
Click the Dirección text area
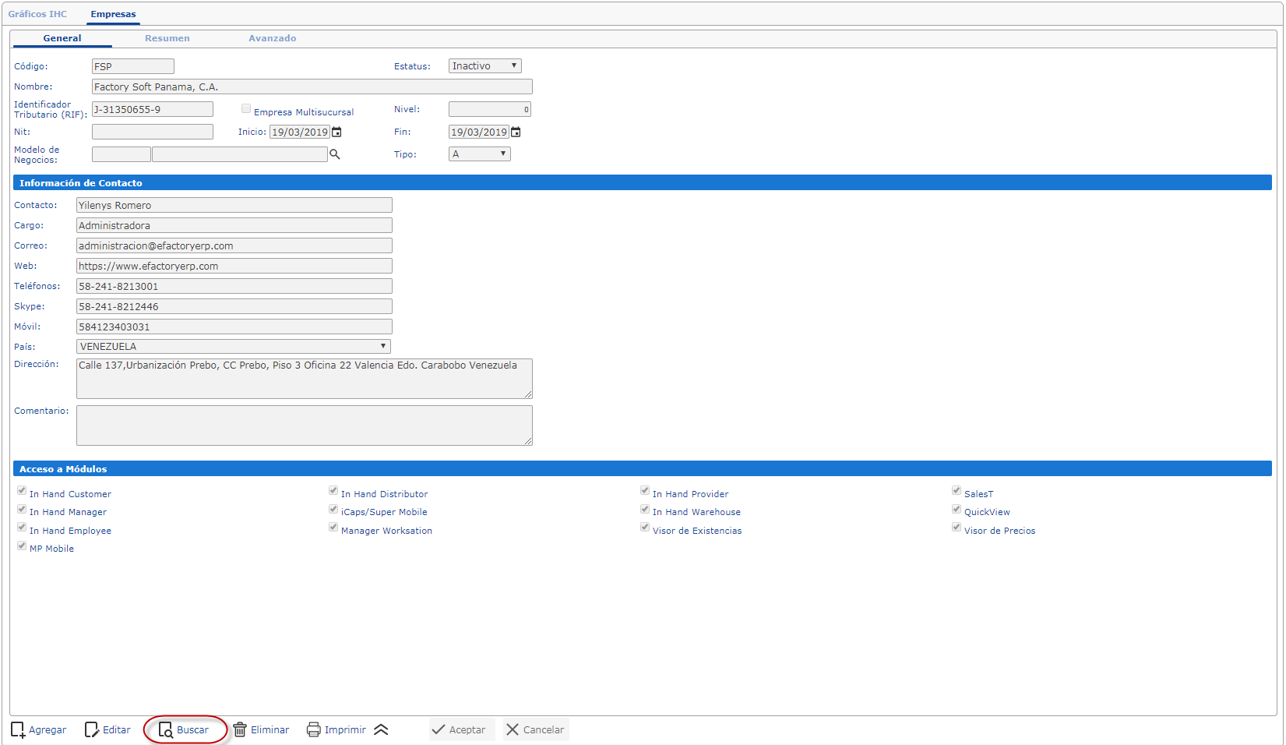305,379
